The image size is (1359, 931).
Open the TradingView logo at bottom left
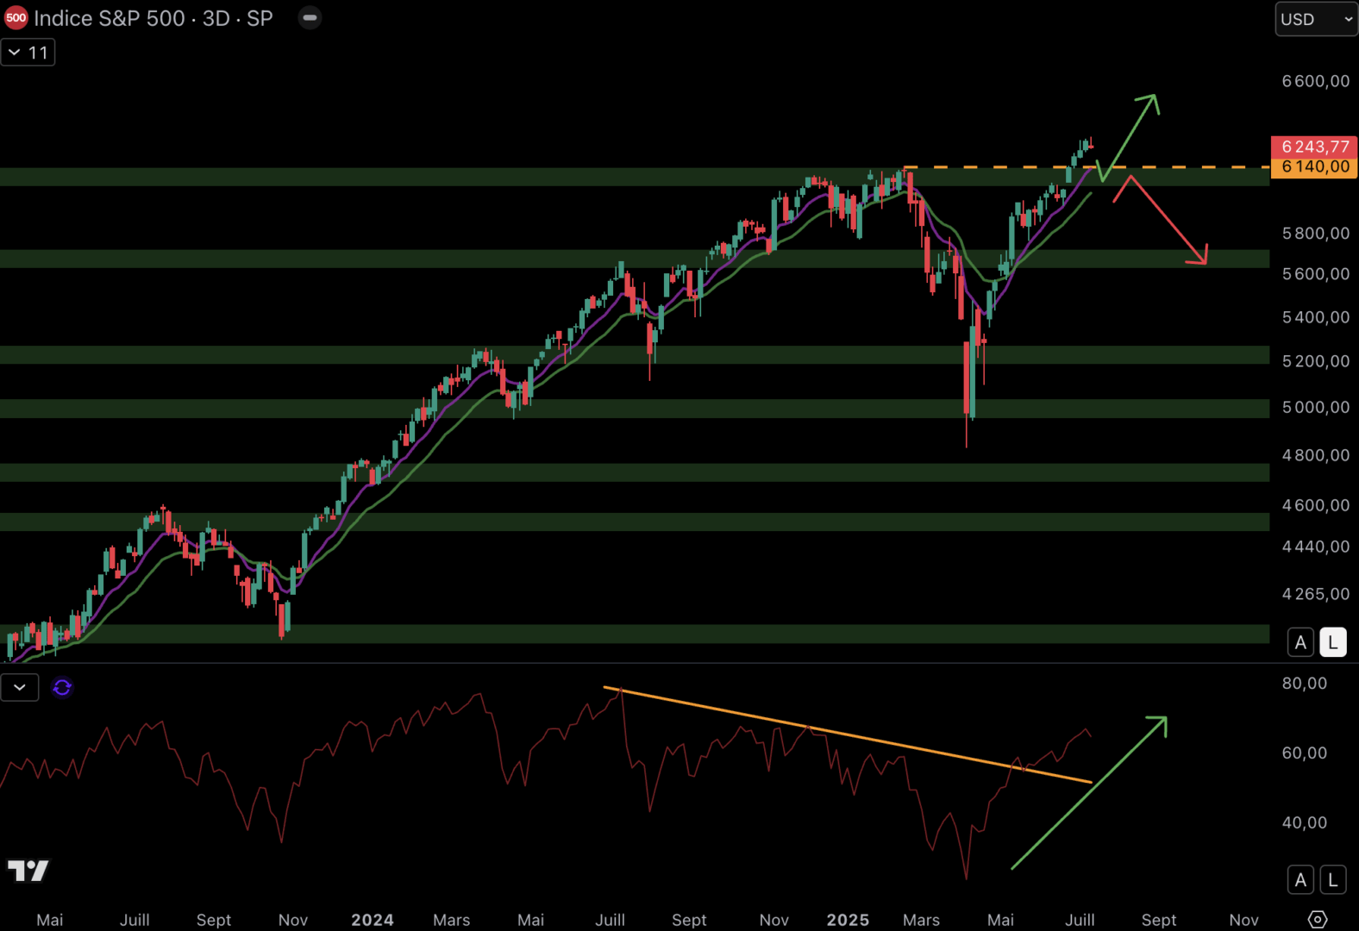[x=28, y=871]
